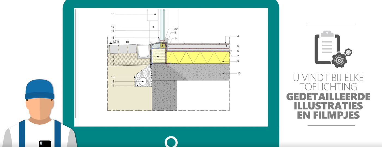
Task: Click label number 12 in drawing
Action: click(x=113, y=81)
